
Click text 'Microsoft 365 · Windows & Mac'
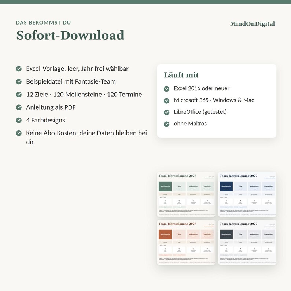[x=214, y=100]
